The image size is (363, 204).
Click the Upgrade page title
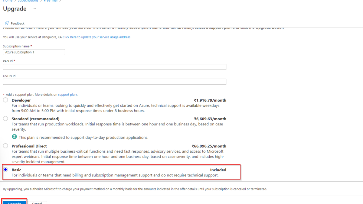tap(15, 9)
